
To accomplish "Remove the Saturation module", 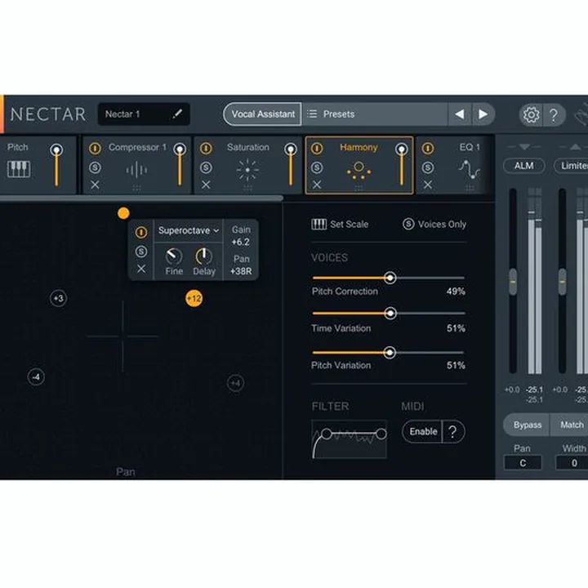I will [x=206, y=185].
